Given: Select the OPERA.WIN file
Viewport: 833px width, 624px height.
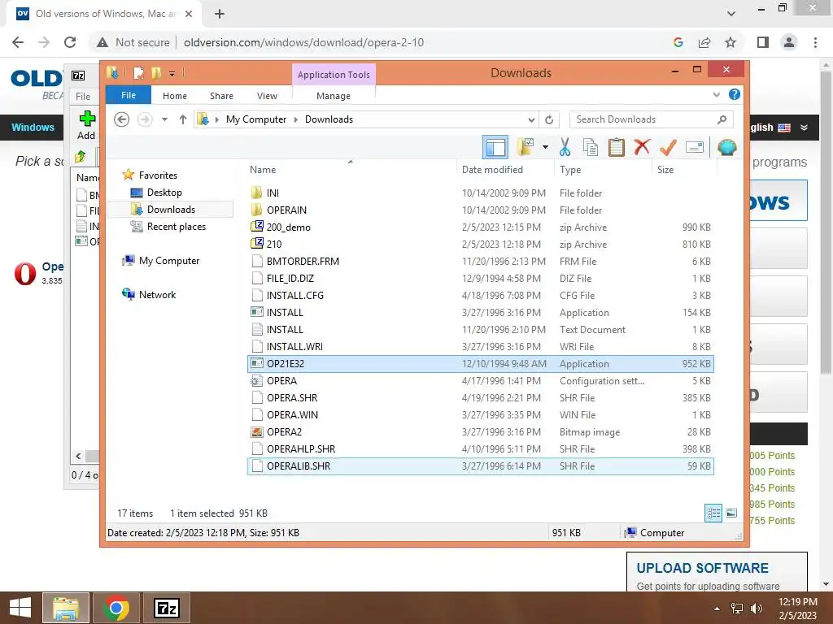Looking at the screenshot, I should tap(480, 415).
